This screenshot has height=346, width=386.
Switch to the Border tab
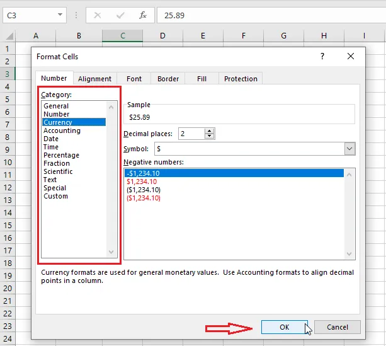[168, 79]
